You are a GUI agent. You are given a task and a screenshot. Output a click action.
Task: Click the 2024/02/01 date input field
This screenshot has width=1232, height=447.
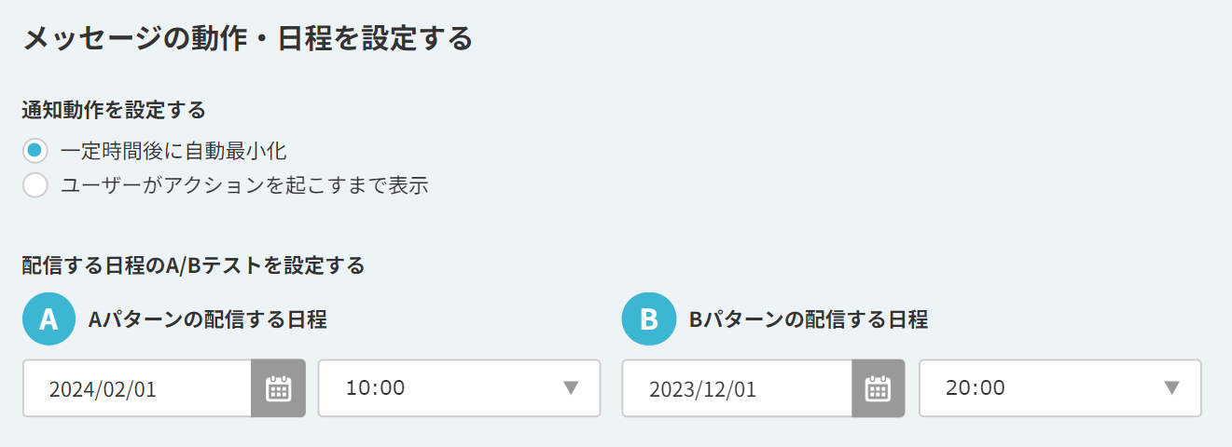[x=137, y=388]
